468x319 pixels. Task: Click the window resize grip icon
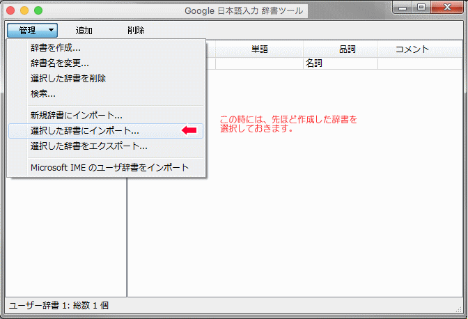point(459,309)
